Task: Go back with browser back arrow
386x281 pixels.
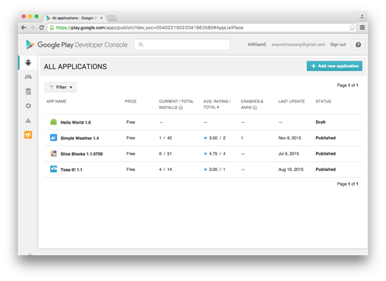Action: (23, 28)
